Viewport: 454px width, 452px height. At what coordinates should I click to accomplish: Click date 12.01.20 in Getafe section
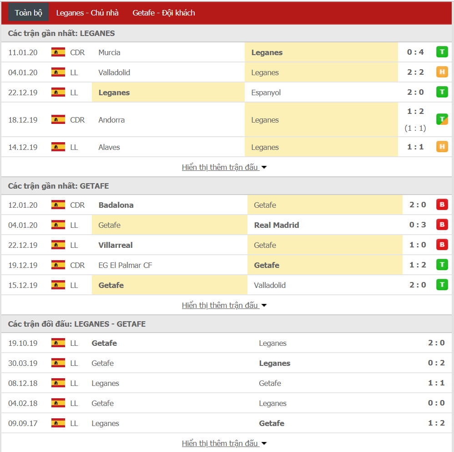(23, 205)
